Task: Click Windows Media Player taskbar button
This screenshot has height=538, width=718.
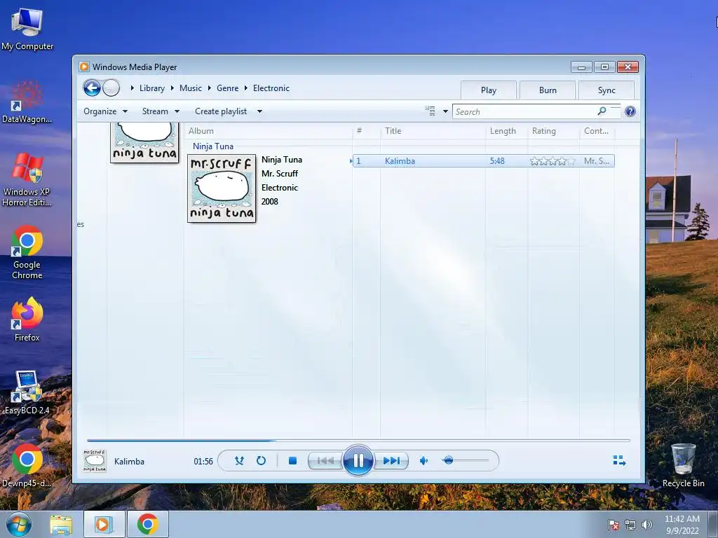Action: [x=104, y=524]
